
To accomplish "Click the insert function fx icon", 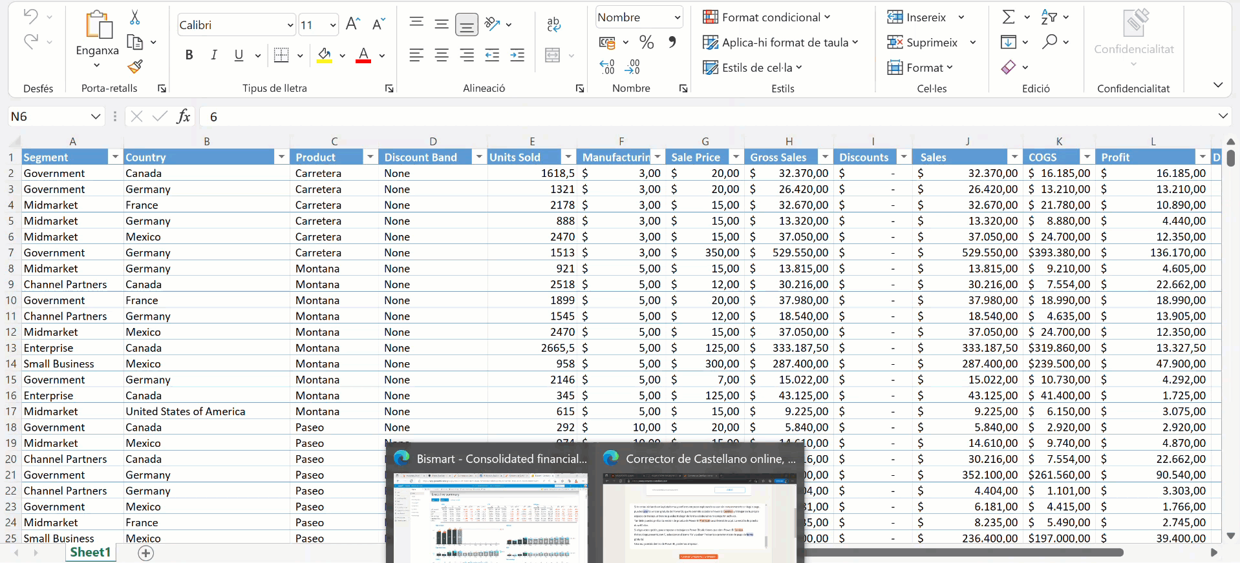I will [184, 116].
